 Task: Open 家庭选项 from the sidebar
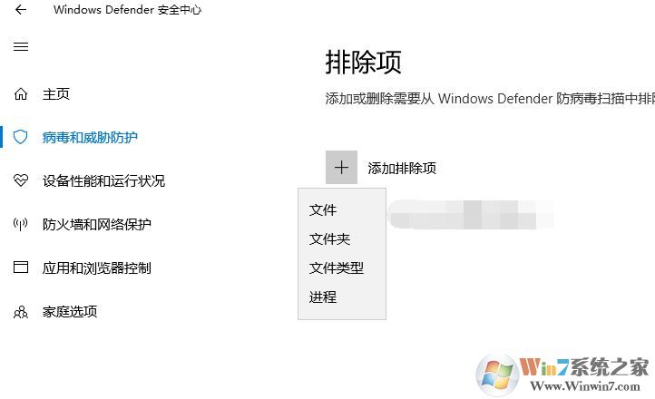point(70,312)
